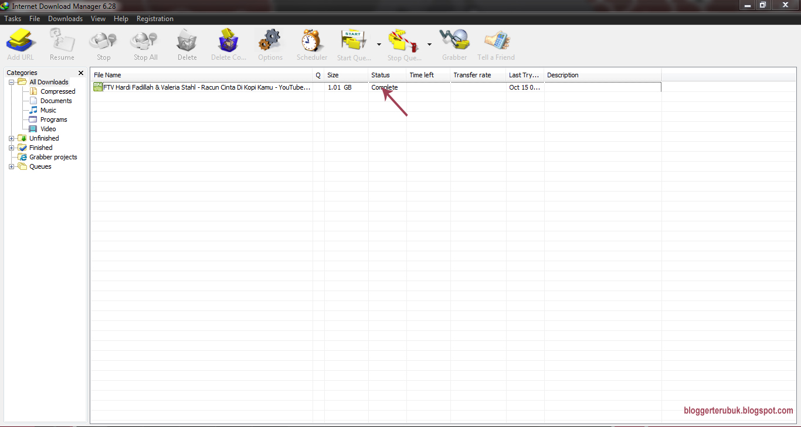Select the Finished category label
Viewport: 801px width, 427px height.
coord(41,148)
